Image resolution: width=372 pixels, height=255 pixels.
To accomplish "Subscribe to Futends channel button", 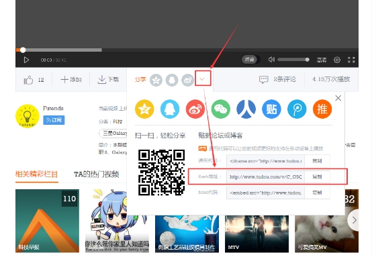I will pos(54,120).
